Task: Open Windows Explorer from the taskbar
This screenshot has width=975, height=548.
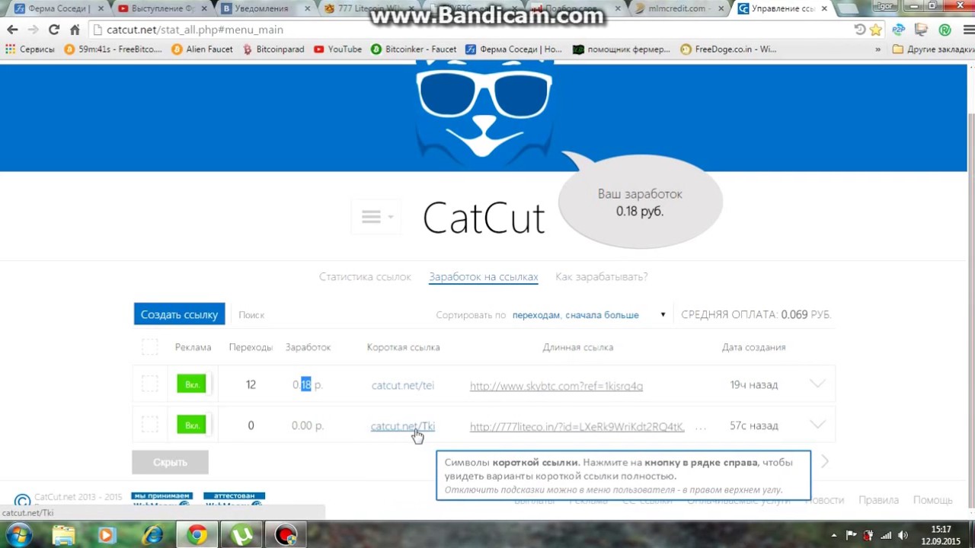Action: 64,535
